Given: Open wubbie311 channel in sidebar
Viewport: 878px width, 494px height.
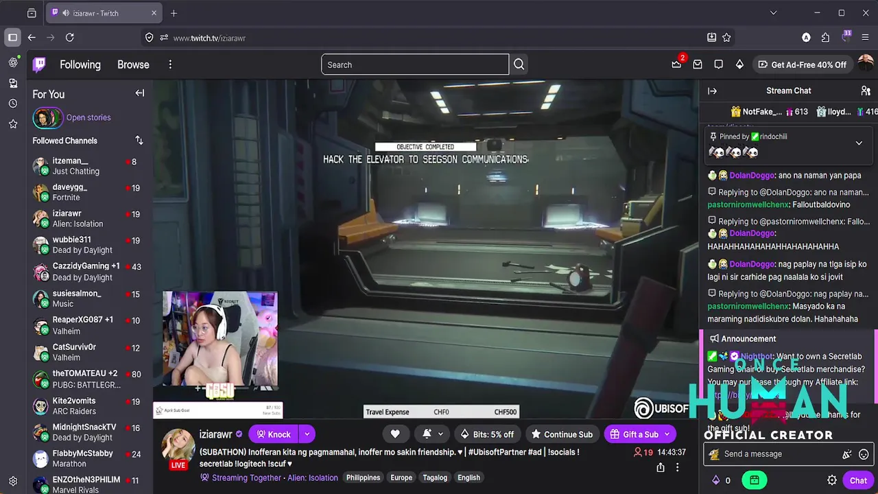Looking at the screenshot, I should [88, 245].
